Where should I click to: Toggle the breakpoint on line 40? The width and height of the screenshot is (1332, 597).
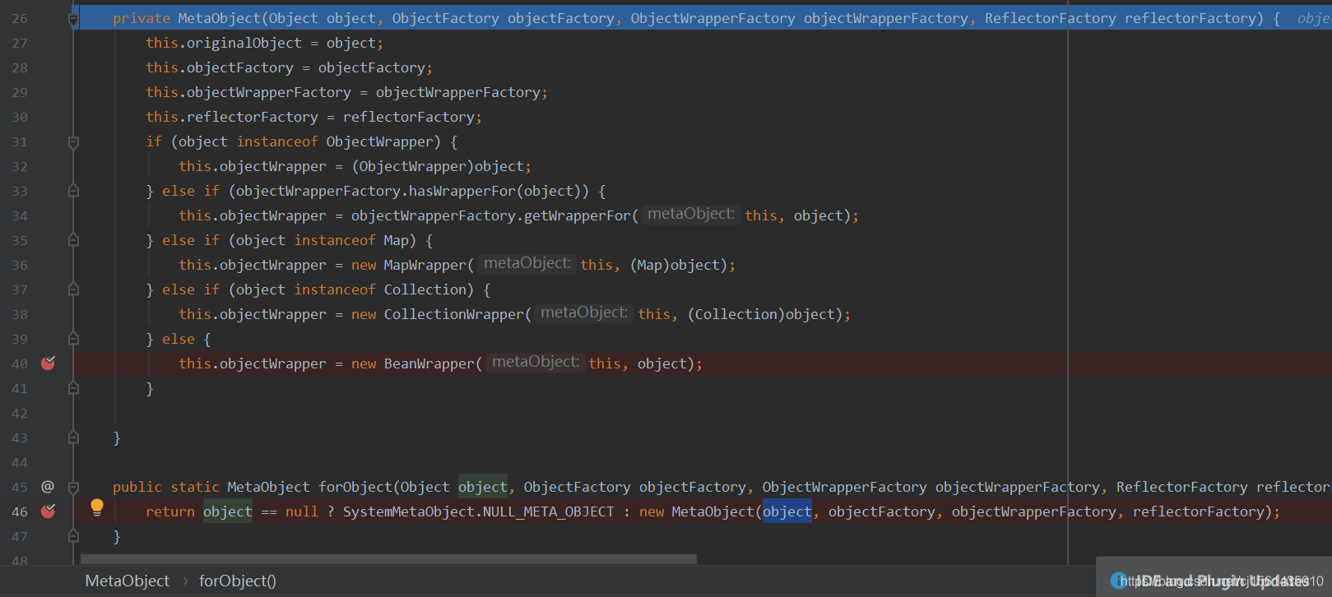click(x=49, y=363)
